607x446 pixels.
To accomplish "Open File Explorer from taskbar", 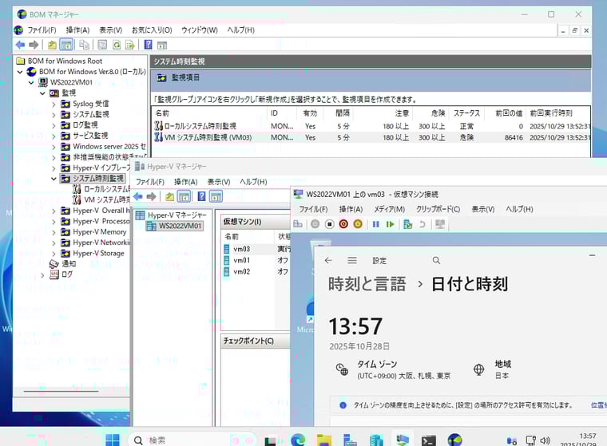I will pyautogui.click(x=324, y=440).
